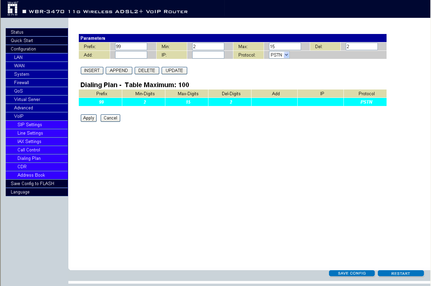Open the Language menu
Viewport: 431px width, 286px height.
point(37,192)
